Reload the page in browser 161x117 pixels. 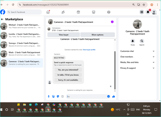[13, 5]
